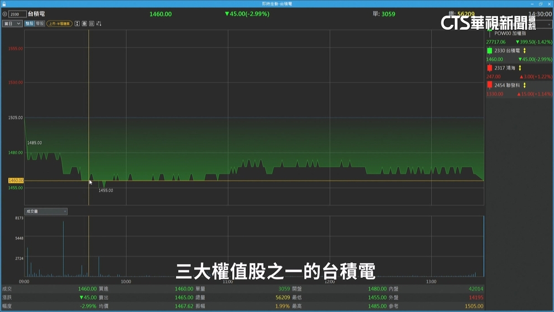Select 2317 鴻海 in the watchlist
554x312 pixels.
505,68
